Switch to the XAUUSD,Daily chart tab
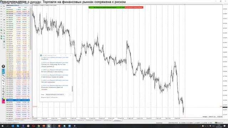Image resolution: width=228 pixels, height=128 pixels. 108,121
